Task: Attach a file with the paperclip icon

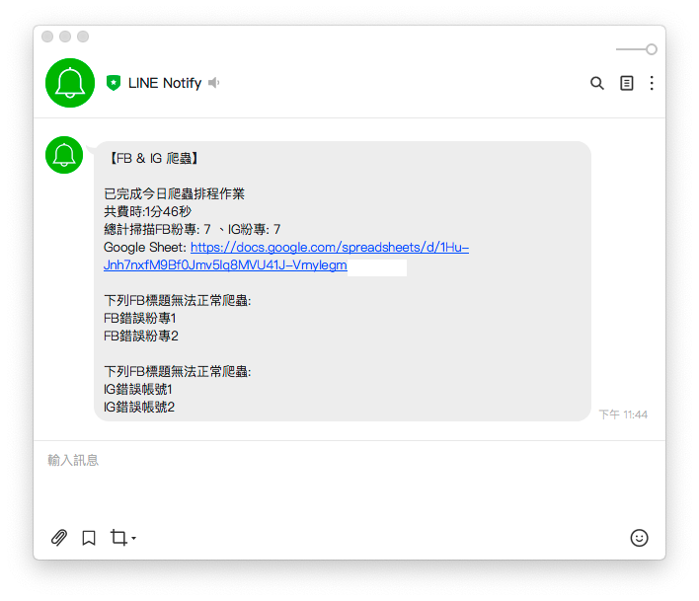Action: click(59, 538)
